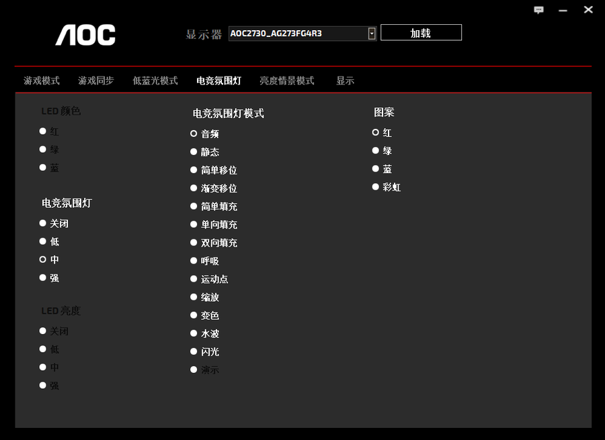
Task: Choose the 双向填充 light mode
Action: (194, 243)
